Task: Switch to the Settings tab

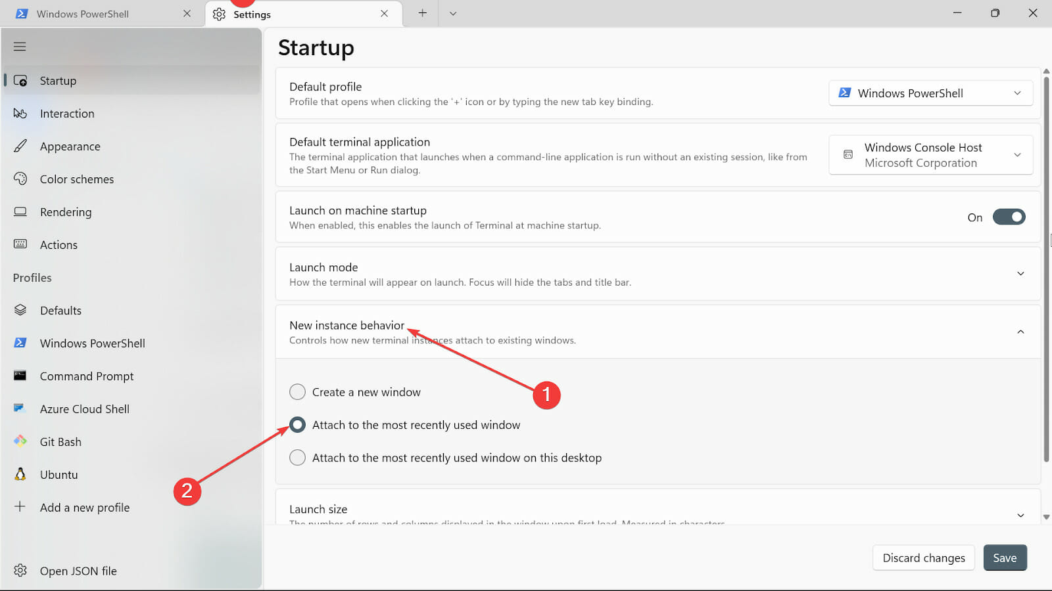Action: click(x=304, y=14)
